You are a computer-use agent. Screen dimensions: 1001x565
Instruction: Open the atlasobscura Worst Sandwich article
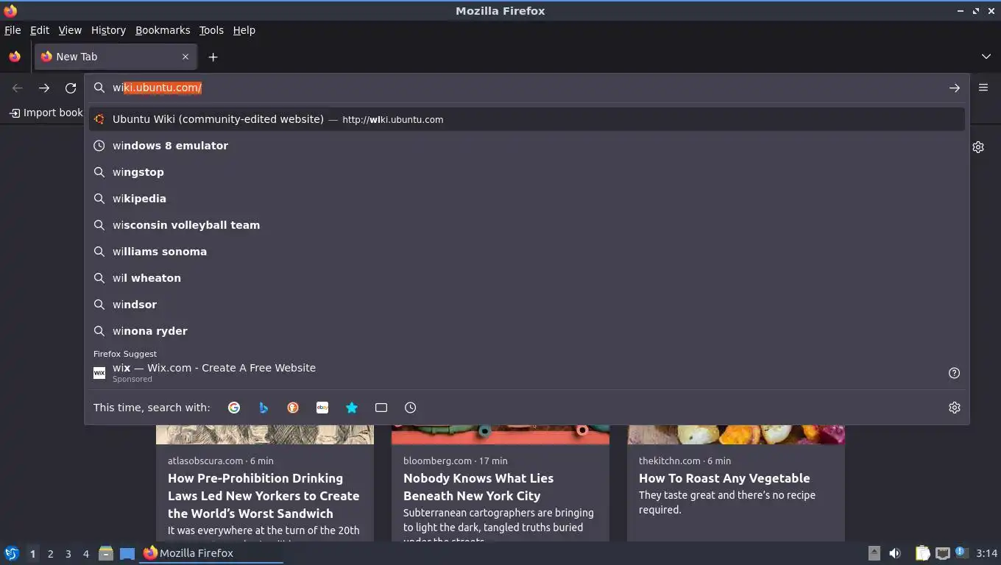click(x=263, y=496)
